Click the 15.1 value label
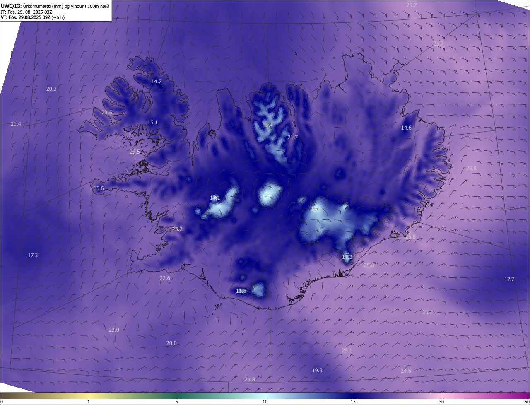Screen dimensions: 530x405 pos(152,122)
